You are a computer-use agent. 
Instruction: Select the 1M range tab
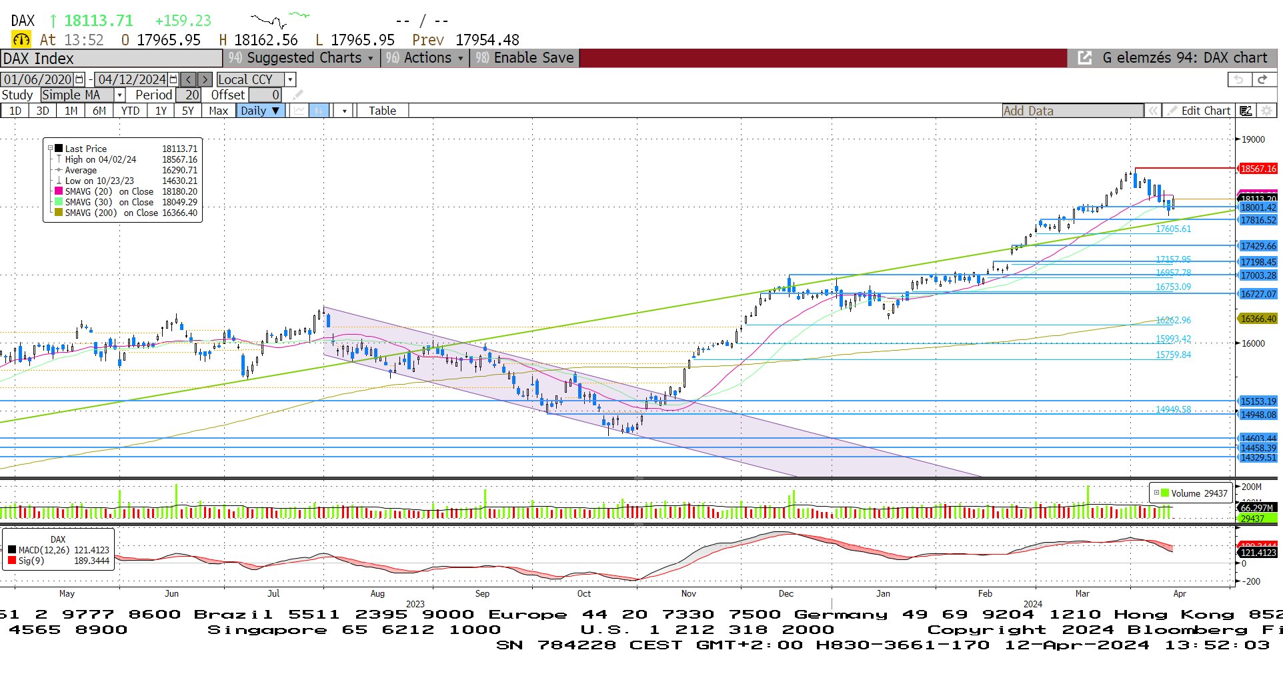(71, 111)
